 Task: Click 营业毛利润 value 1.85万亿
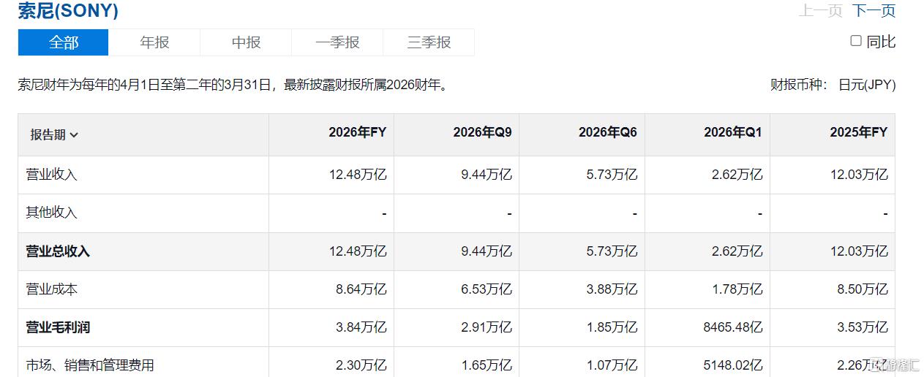612,327
